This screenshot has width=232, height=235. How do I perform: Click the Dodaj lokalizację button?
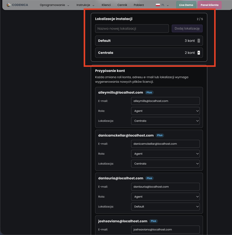coord(187,29)
